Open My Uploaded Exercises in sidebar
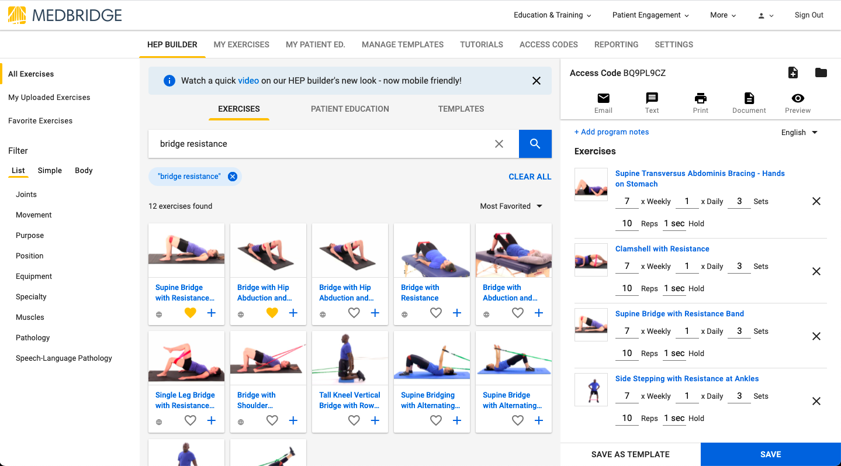 click(49, 97)
